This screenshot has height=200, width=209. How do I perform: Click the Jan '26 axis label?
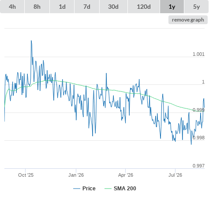[76, 175]
